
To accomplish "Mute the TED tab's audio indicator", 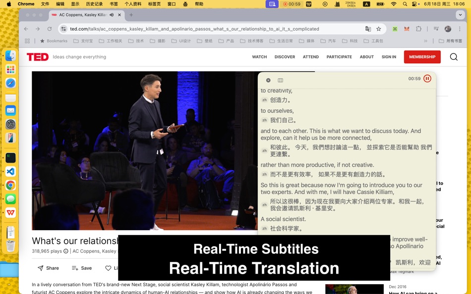I will (x=112, y=15).
